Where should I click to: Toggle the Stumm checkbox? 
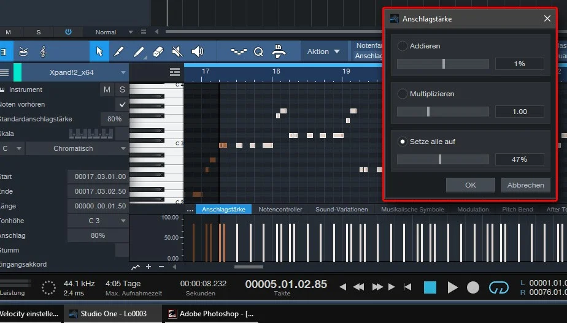[122, 250]
